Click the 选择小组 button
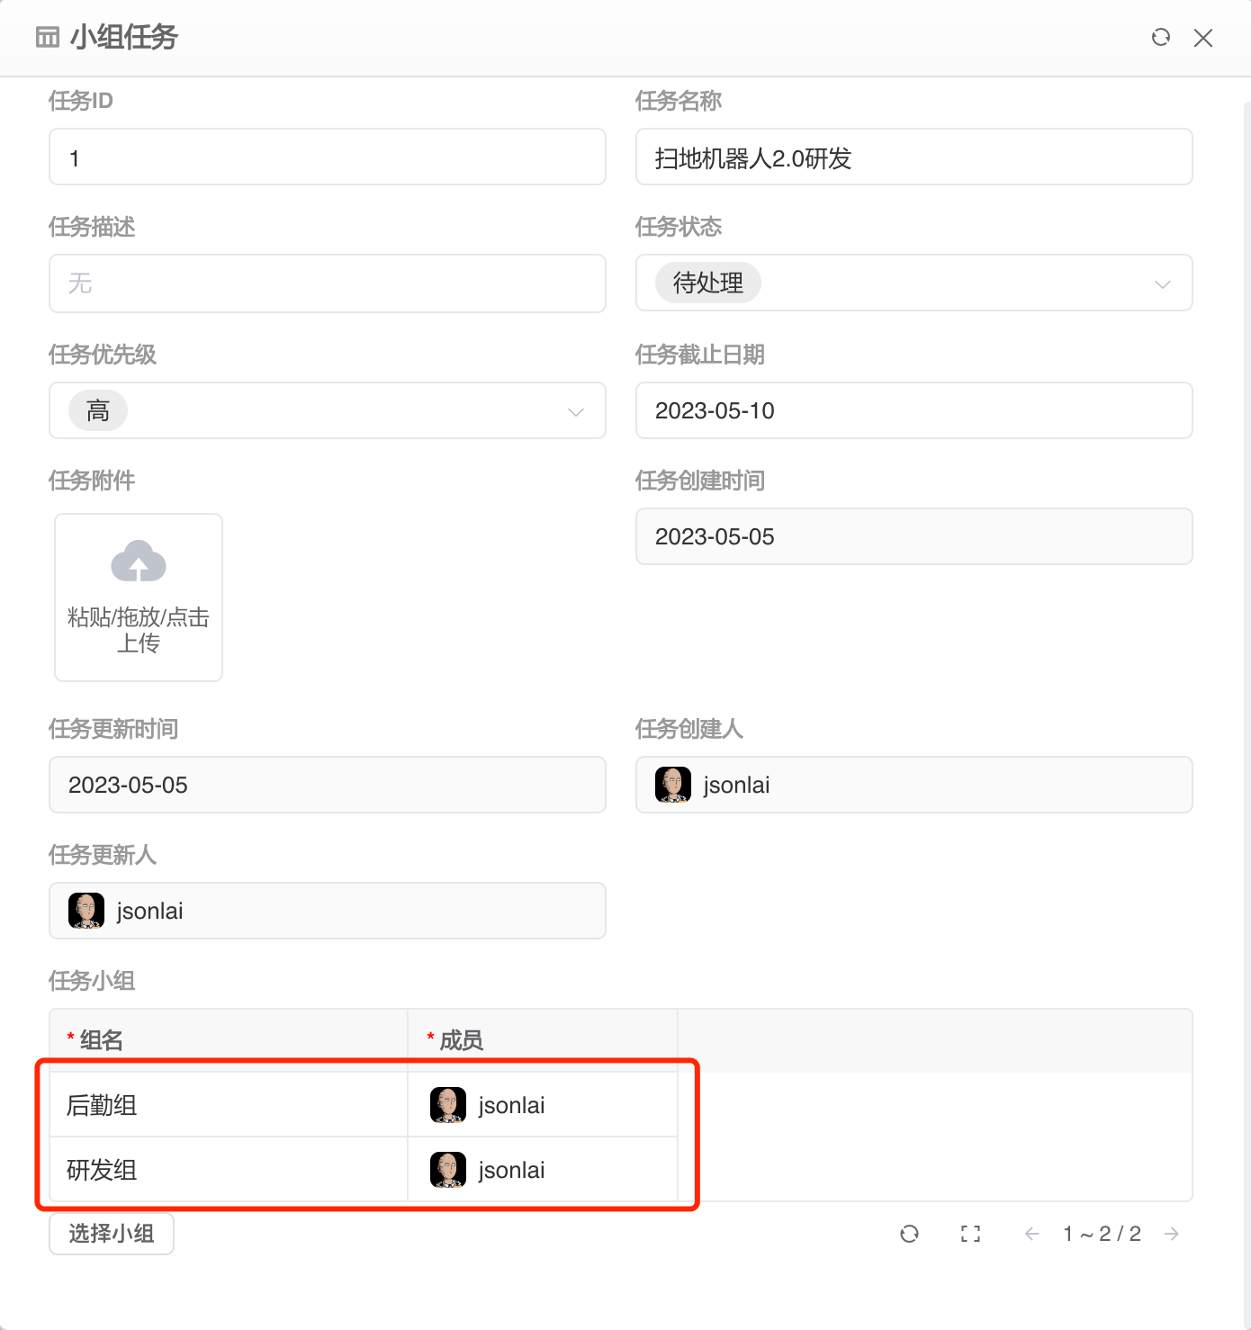This screenshot has height=1330, width=1251. pos(112,1234)
